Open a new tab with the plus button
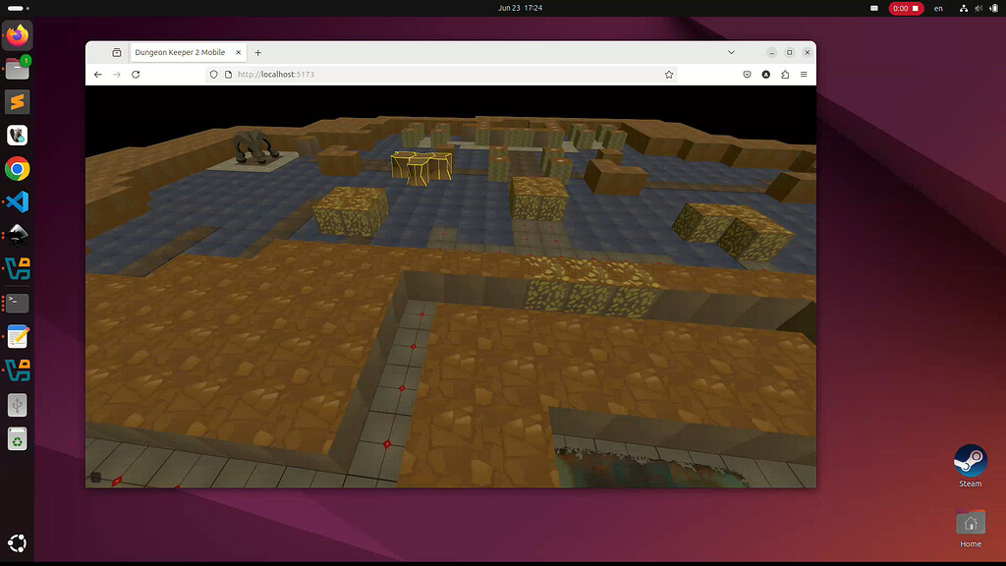The image size is (1006, 566). pyautogui.click(x=257, y=52)
